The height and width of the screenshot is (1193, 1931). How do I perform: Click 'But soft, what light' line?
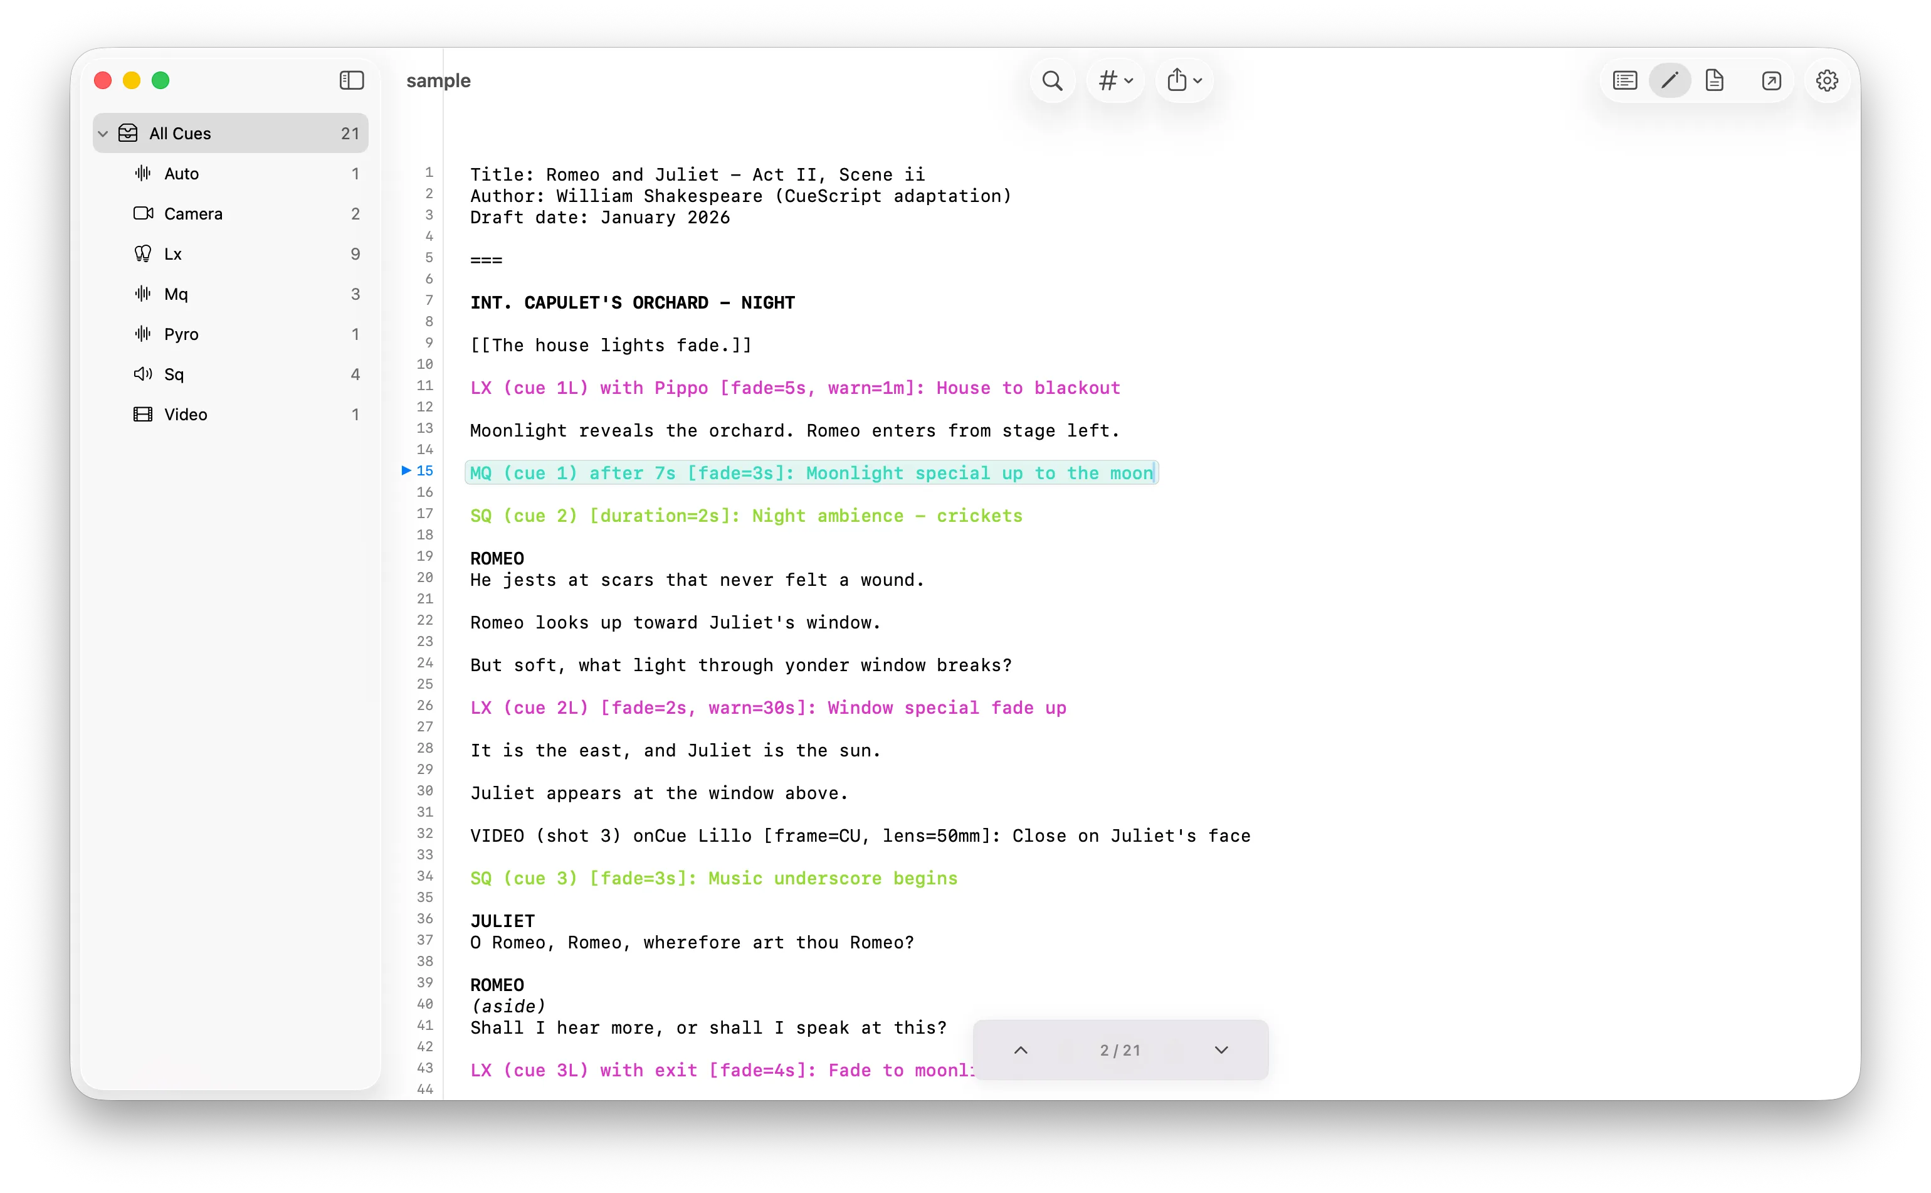(x=740, y=665)
